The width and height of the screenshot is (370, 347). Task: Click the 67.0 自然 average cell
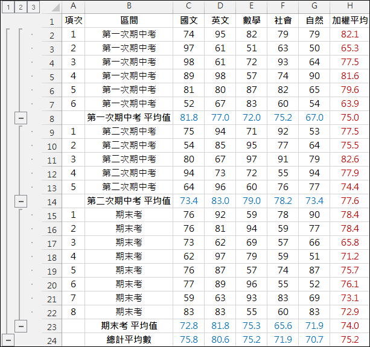(314, 118)
